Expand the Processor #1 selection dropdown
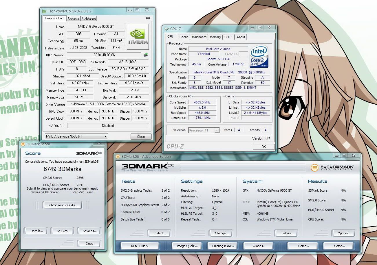 [x=217, y=130]
